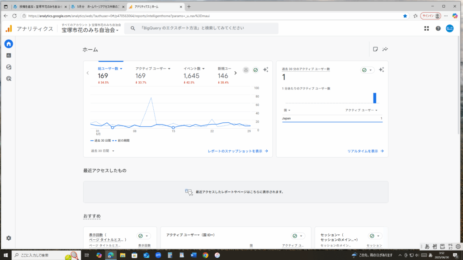Screen dimensions: 463x260
Task: Close the 5月分 ホームページアクセス件数 tab
Action: pyautogui.click(x=123, y=7)
